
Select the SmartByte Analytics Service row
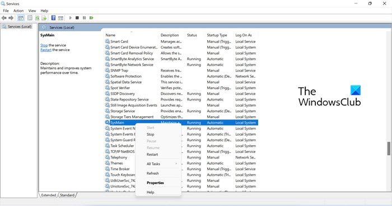(181, 59)
